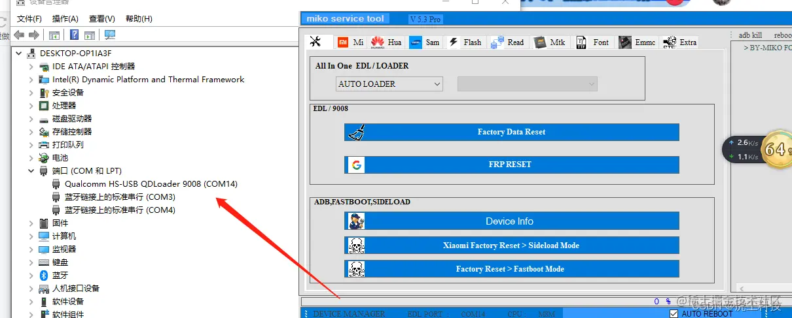Select the 电池 battery category icon

tap(44, 158)
